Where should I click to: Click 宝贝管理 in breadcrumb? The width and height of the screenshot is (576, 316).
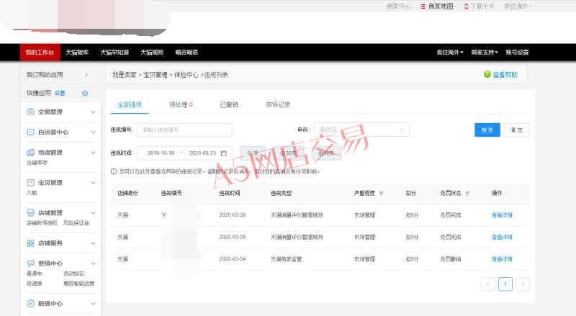tap(155, 75)
